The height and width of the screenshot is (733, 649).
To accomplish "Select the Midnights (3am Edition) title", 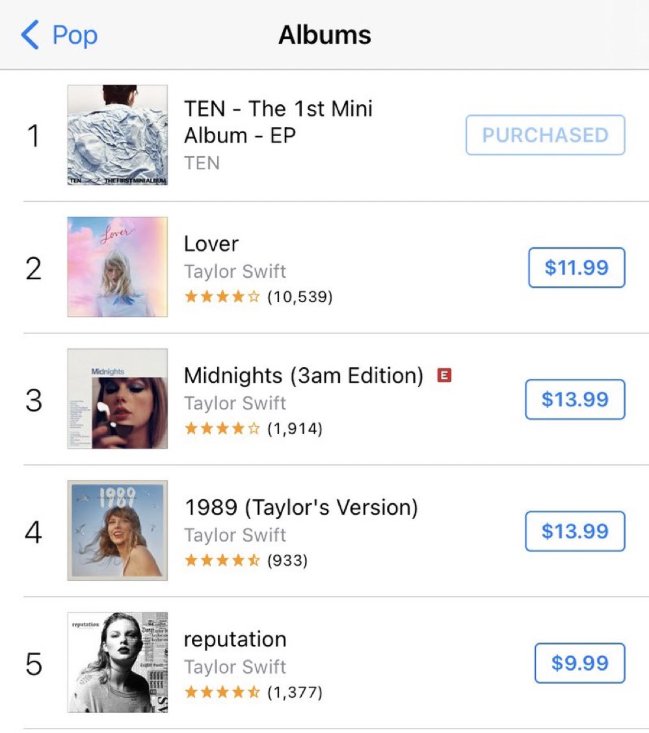I will click(x=303, y=375).
